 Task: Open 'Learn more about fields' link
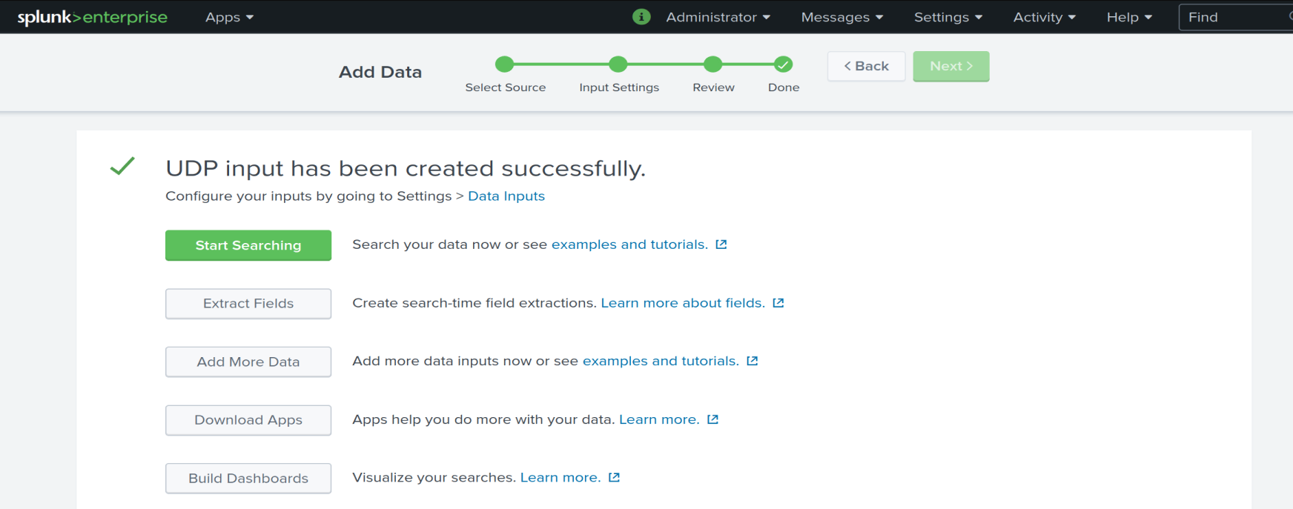(x=683, y=303)
